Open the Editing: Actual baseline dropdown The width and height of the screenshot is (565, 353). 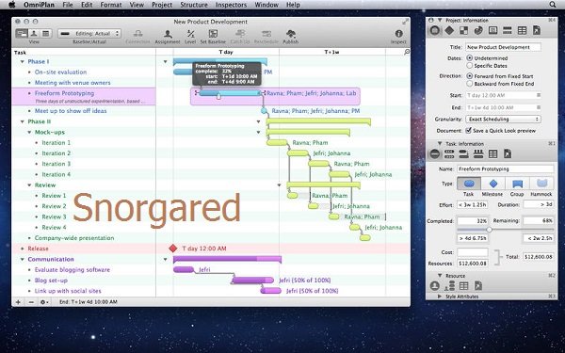pos(89,34)
